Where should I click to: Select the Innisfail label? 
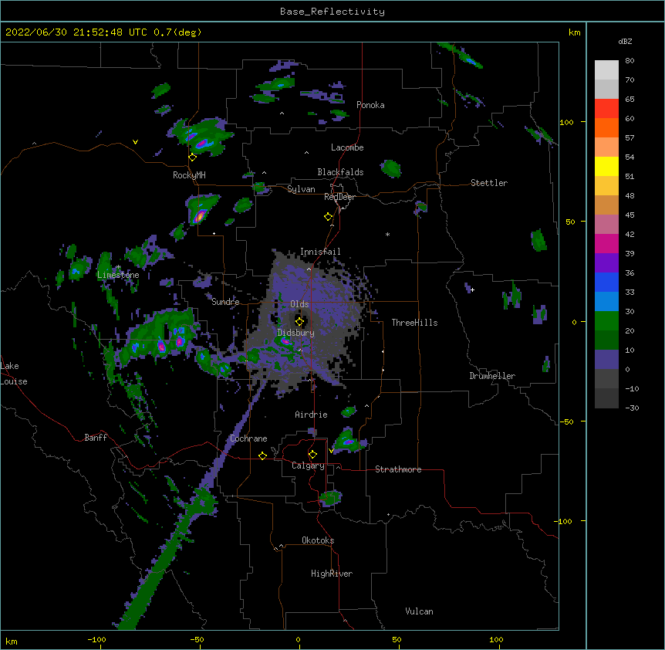320,252
